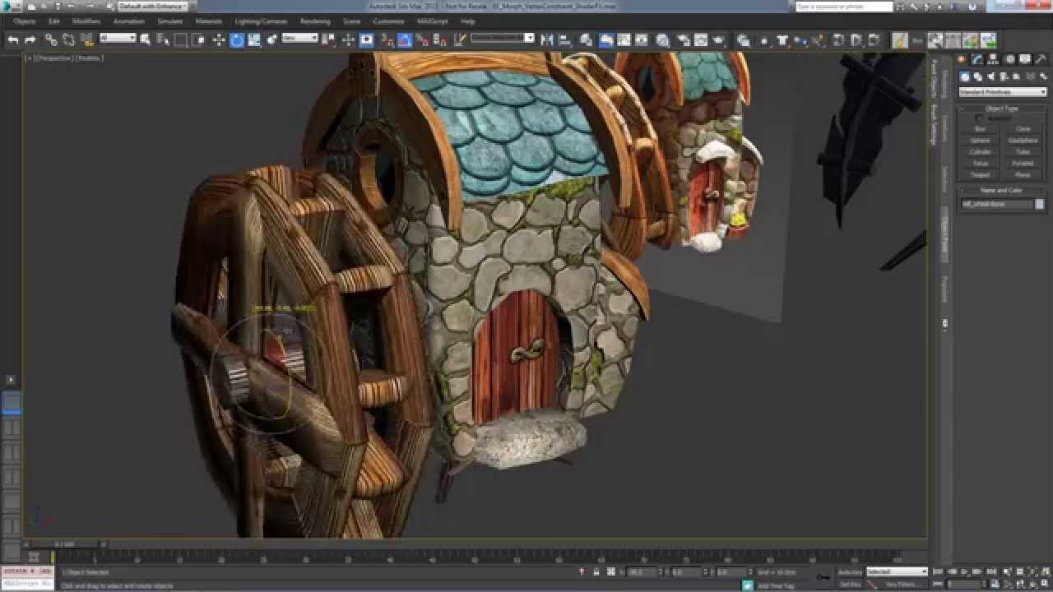Toggle Auto Key animation mode

coord(850,571)
